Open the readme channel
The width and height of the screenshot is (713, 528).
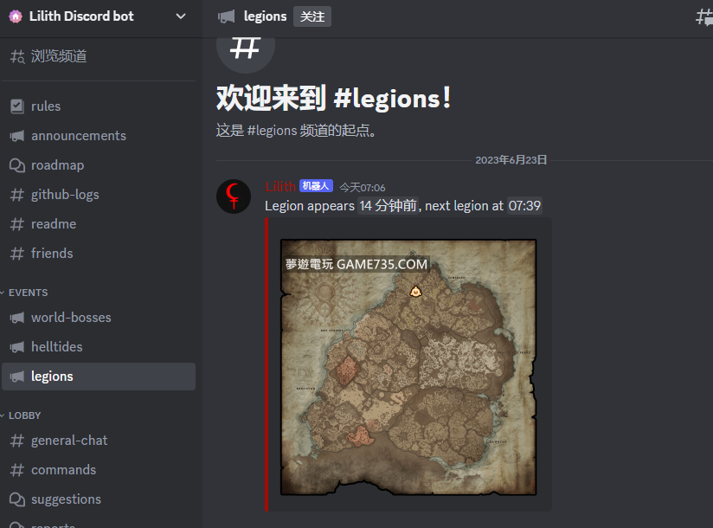tap(99, 224)
